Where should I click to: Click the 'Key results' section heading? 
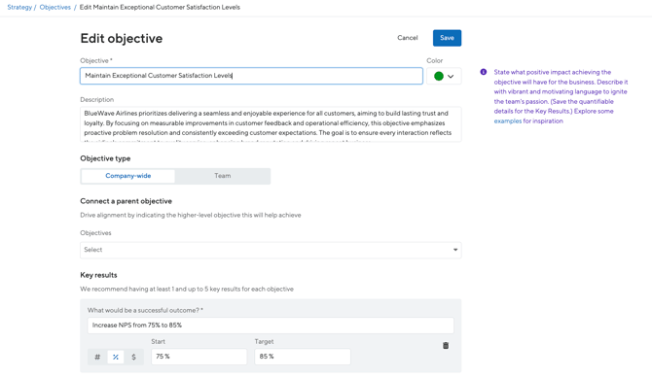point(98,275)
